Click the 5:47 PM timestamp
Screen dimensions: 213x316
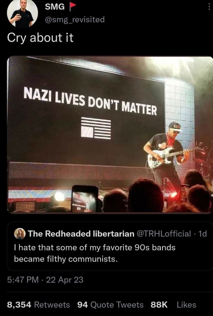[x=23, y=280]
